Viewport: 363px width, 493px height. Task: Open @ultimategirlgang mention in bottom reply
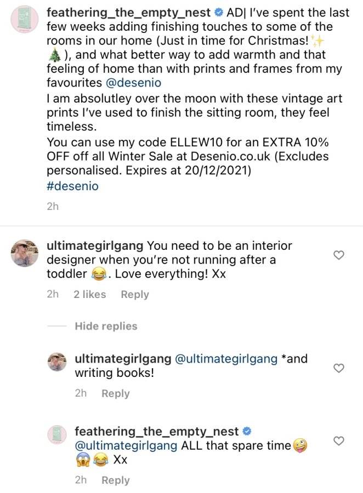[126, 445]
